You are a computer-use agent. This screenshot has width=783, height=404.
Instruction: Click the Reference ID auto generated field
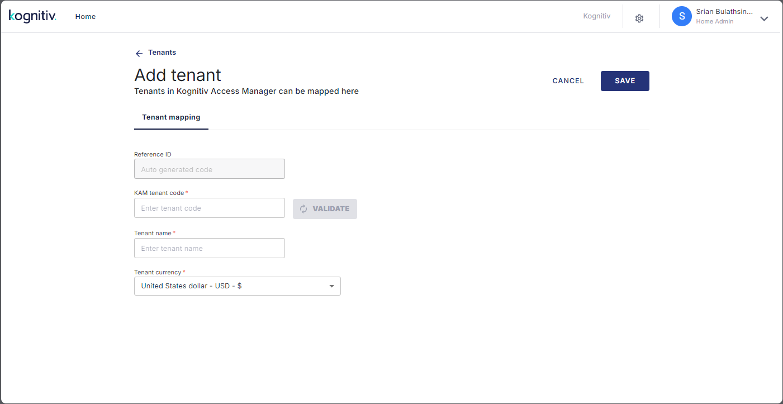click(210, 169)
